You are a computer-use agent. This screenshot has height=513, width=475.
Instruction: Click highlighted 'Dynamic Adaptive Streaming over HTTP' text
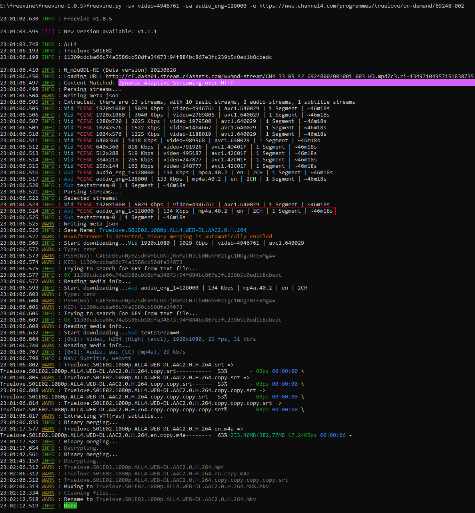176,83
